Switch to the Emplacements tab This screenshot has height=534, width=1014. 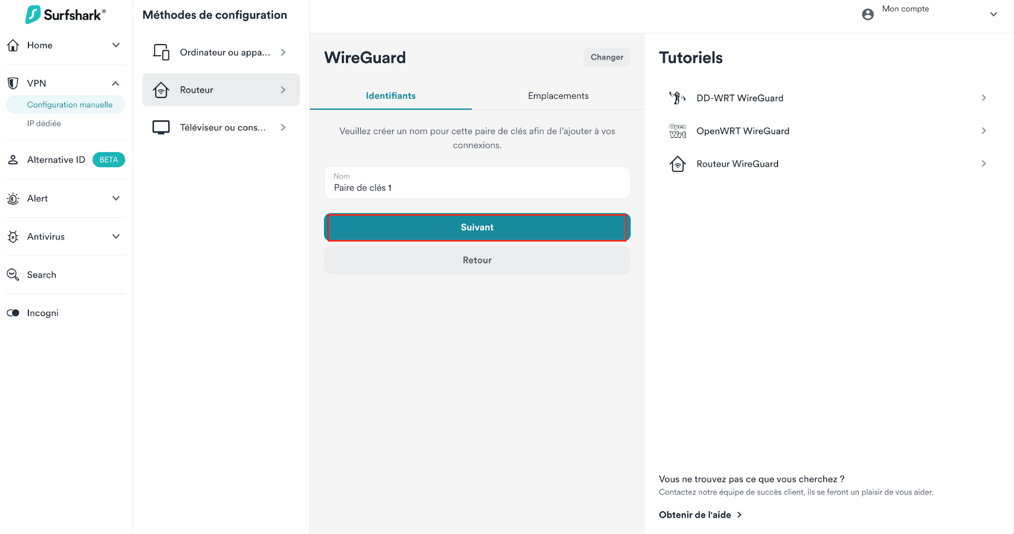click(x=558, y=96)
